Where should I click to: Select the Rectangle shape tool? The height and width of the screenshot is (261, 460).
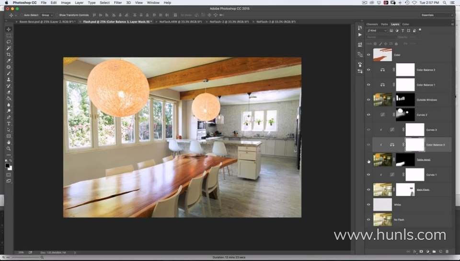click(x=9, y=136)
